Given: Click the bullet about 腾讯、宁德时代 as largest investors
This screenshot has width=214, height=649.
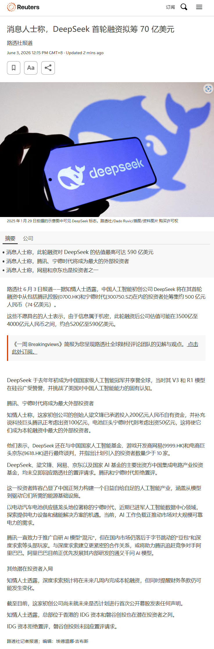Looking at the screenshot, I should coord(68,261).
